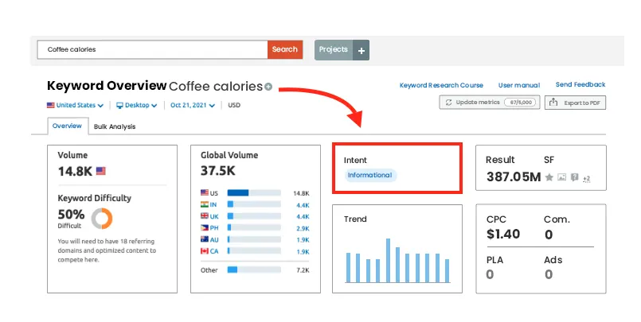Switch to the Bulk Analysis tab
The height and width of the screenshot is (322, 641).
pyautogui.click(x=115, y=126)
